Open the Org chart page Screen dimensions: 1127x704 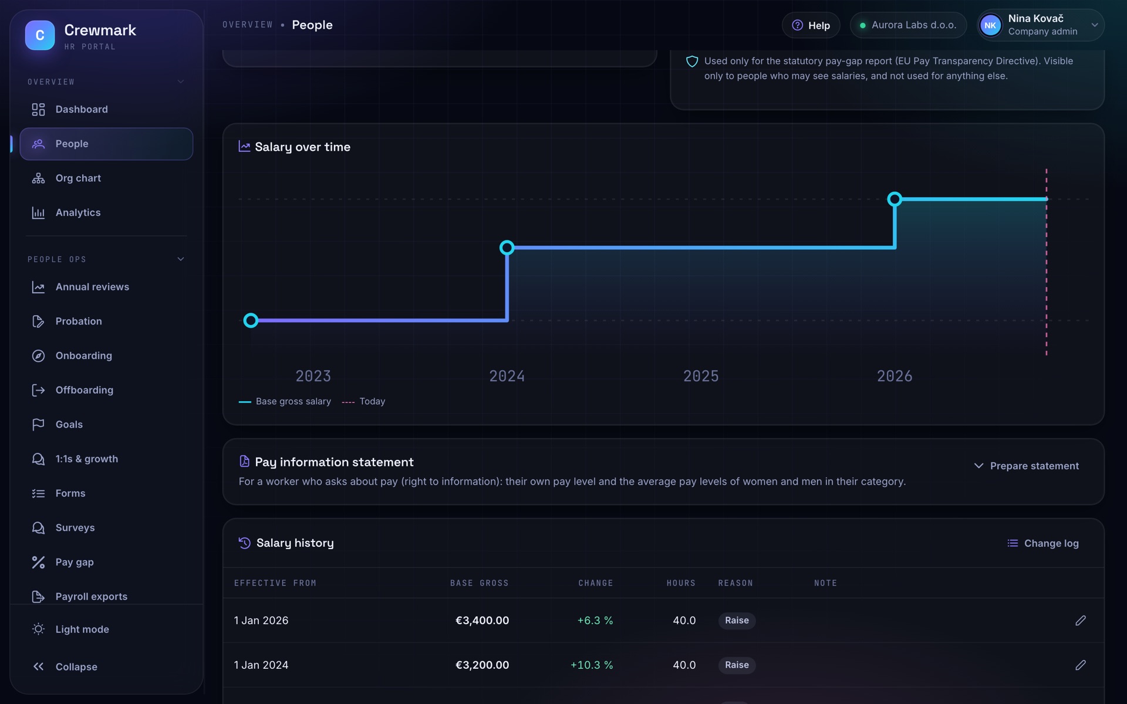[106, 178]
